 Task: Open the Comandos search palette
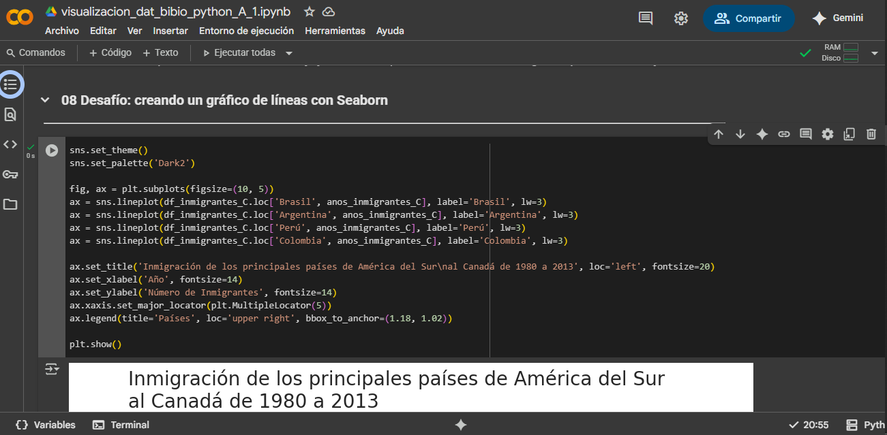[35, 52]
